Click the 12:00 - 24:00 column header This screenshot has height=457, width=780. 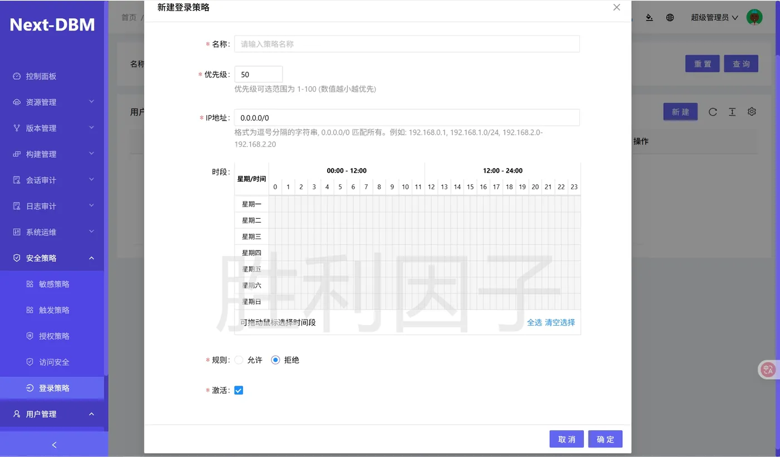pyautogui.click(x=503, y=171)
